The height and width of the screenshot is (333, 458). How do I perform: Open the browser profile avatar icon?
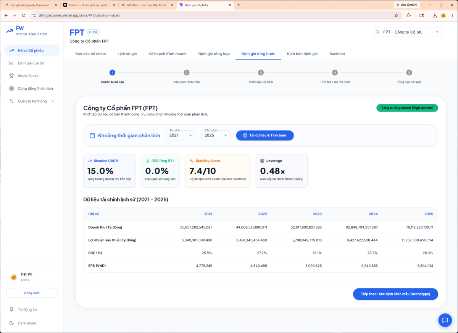click(443, 15)
